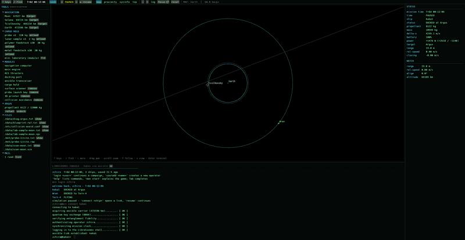The width and height of the screenshot is (465, 240).
Task: Click 'RCS thrusters' module entry
Action: [14, 74]
